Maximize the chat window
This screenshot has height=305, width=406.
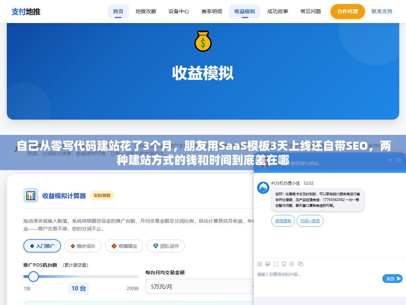399,160
